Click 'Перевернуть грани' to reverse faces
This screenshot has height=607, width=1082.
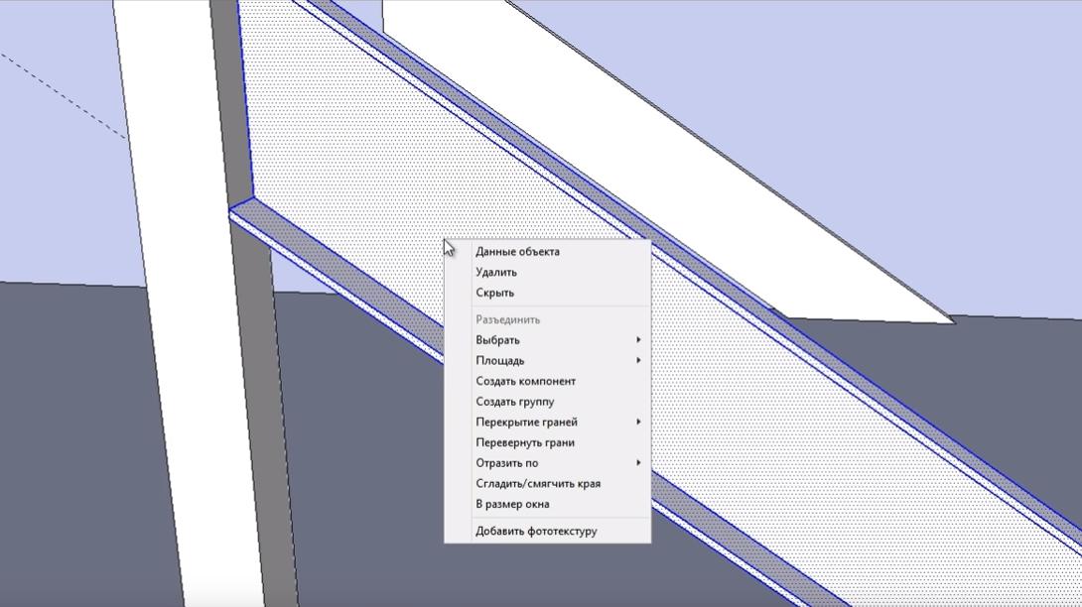[524, 442]
